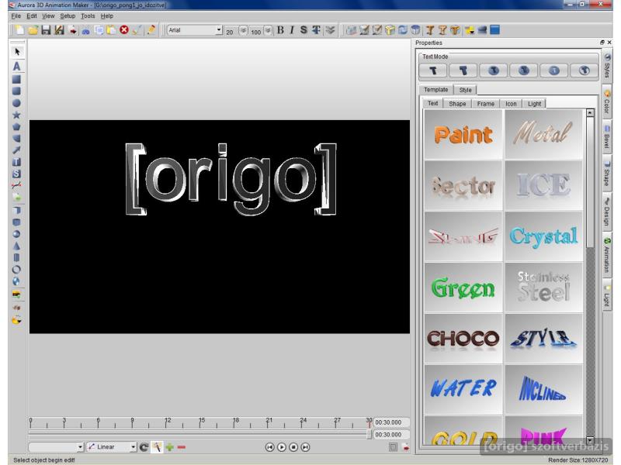Select the Light template tab

534,104
